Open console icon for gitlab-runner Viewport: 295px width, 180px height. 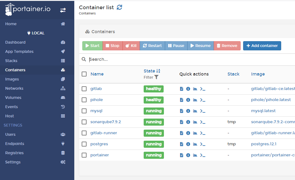click(x=203, y=133)
